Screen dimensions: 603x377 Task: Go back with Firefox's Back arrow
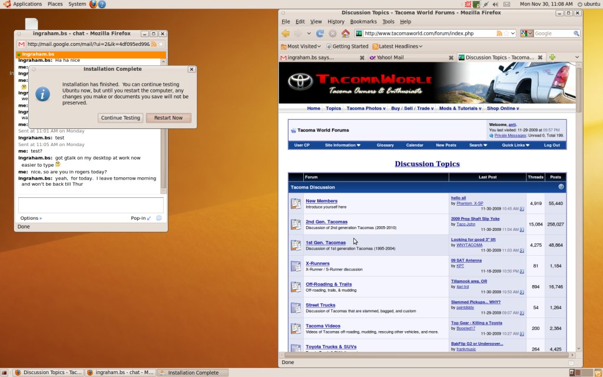286,34
